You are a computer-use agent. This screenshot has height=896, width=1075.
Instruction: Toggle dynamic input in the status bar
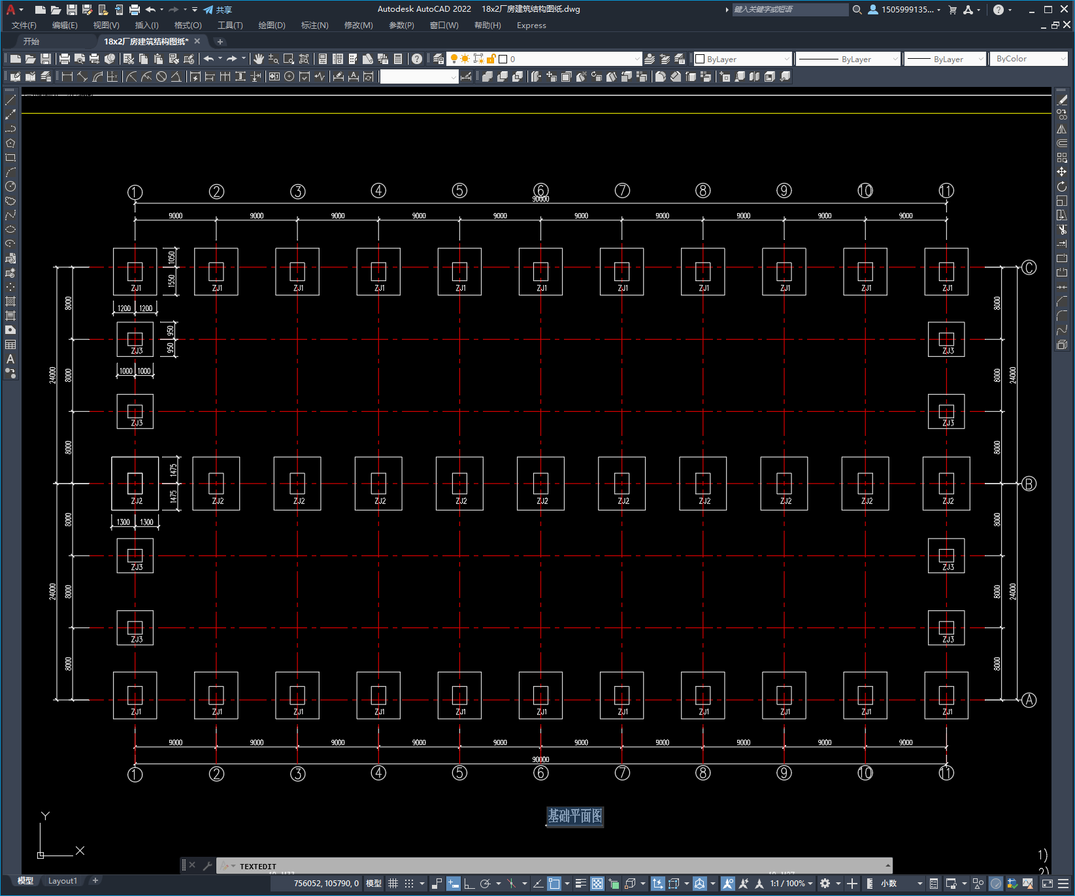coord(454,884)
